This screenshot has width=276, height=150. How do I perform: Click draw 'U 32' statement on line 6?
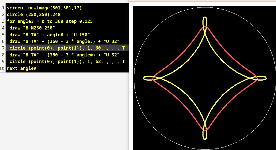tap(64, 41)
